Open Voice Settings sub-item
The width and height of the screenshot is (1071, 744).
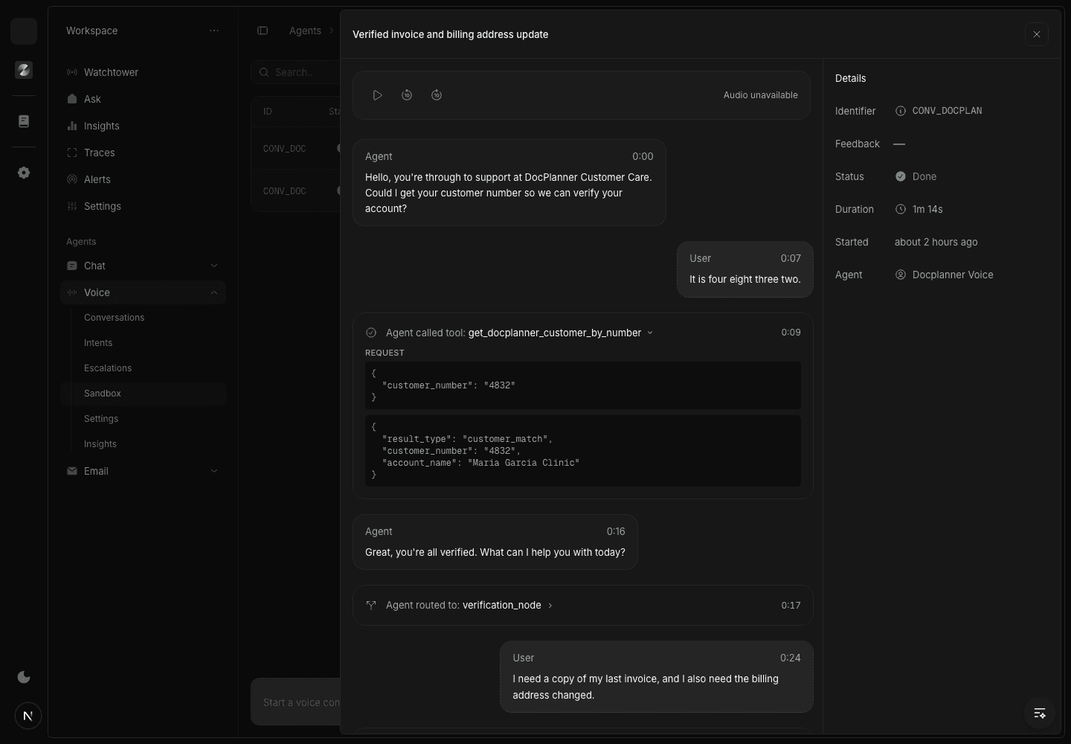click(101, 419)
